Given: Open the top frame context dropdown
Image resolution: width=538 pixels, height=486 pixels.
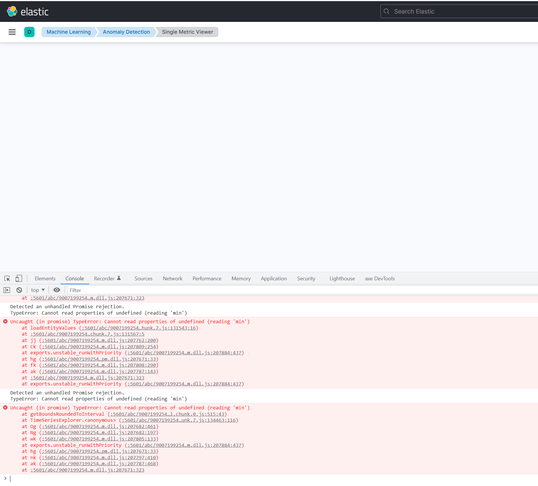Looking at the screenshot, I should point(37,290).
